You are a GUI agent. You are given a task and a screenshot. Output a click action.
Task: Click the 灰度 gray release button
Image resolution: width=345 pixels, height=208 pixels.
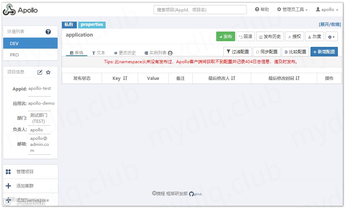315,37
